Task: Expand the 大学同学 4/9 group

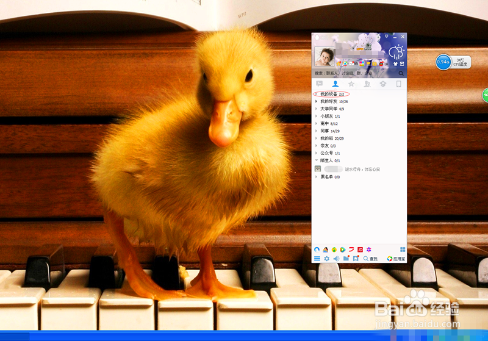Action: 359,109
